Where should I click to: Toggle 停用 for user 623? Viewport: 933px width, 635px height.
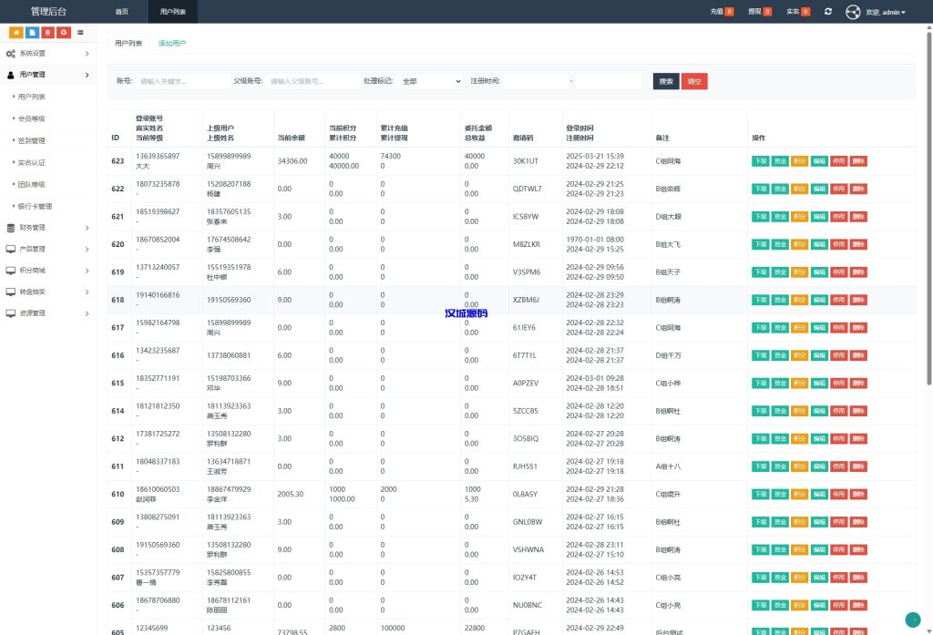[x=838, y=161]
